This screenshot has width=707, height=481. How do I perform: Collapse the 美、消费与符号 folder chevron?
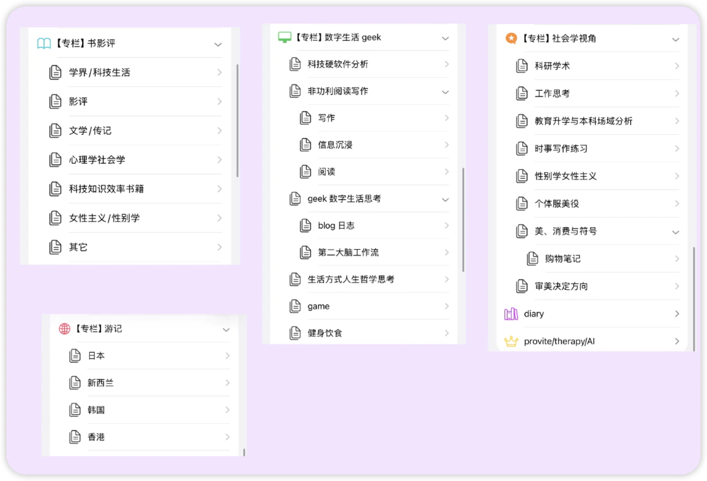coord(675,232)
